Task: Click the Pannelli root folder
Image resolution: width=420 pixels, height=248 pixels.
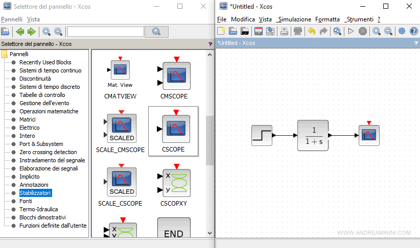Action: coord(15,54)
